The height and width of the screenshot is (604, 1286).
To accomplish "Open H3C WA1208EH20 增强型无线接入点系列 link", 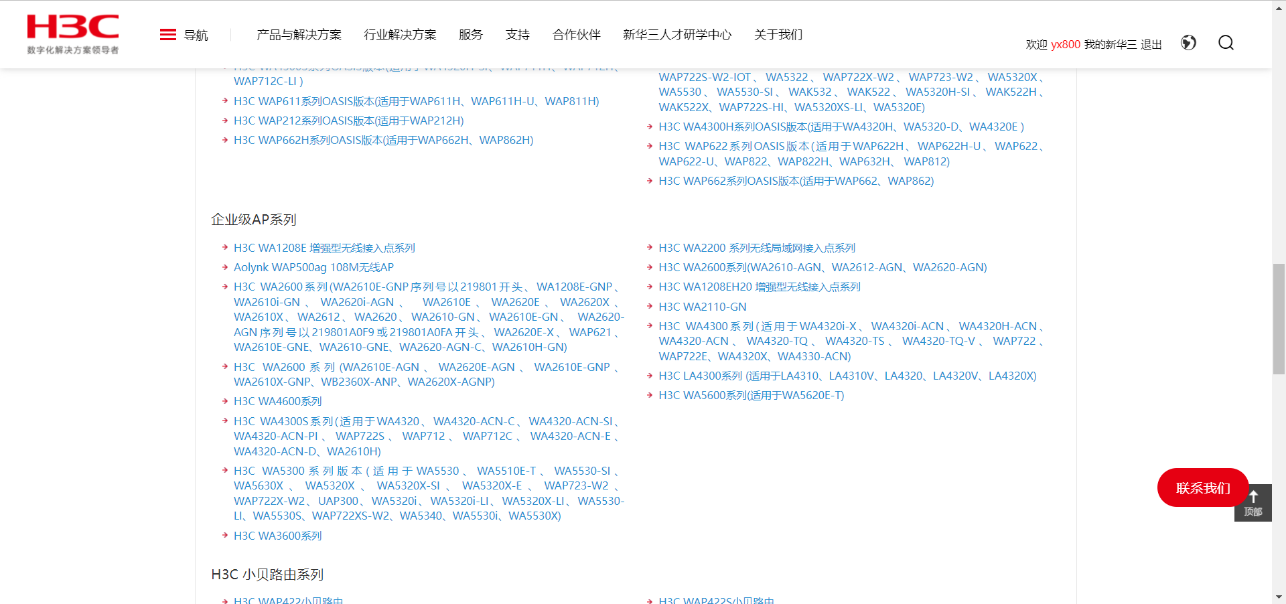I will coord(760,287).
